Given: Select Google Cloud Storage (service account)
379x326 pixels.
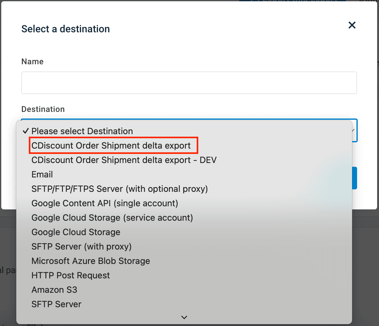Looking at the screenshot, I should pyautogui.click(x=112, y=218).
